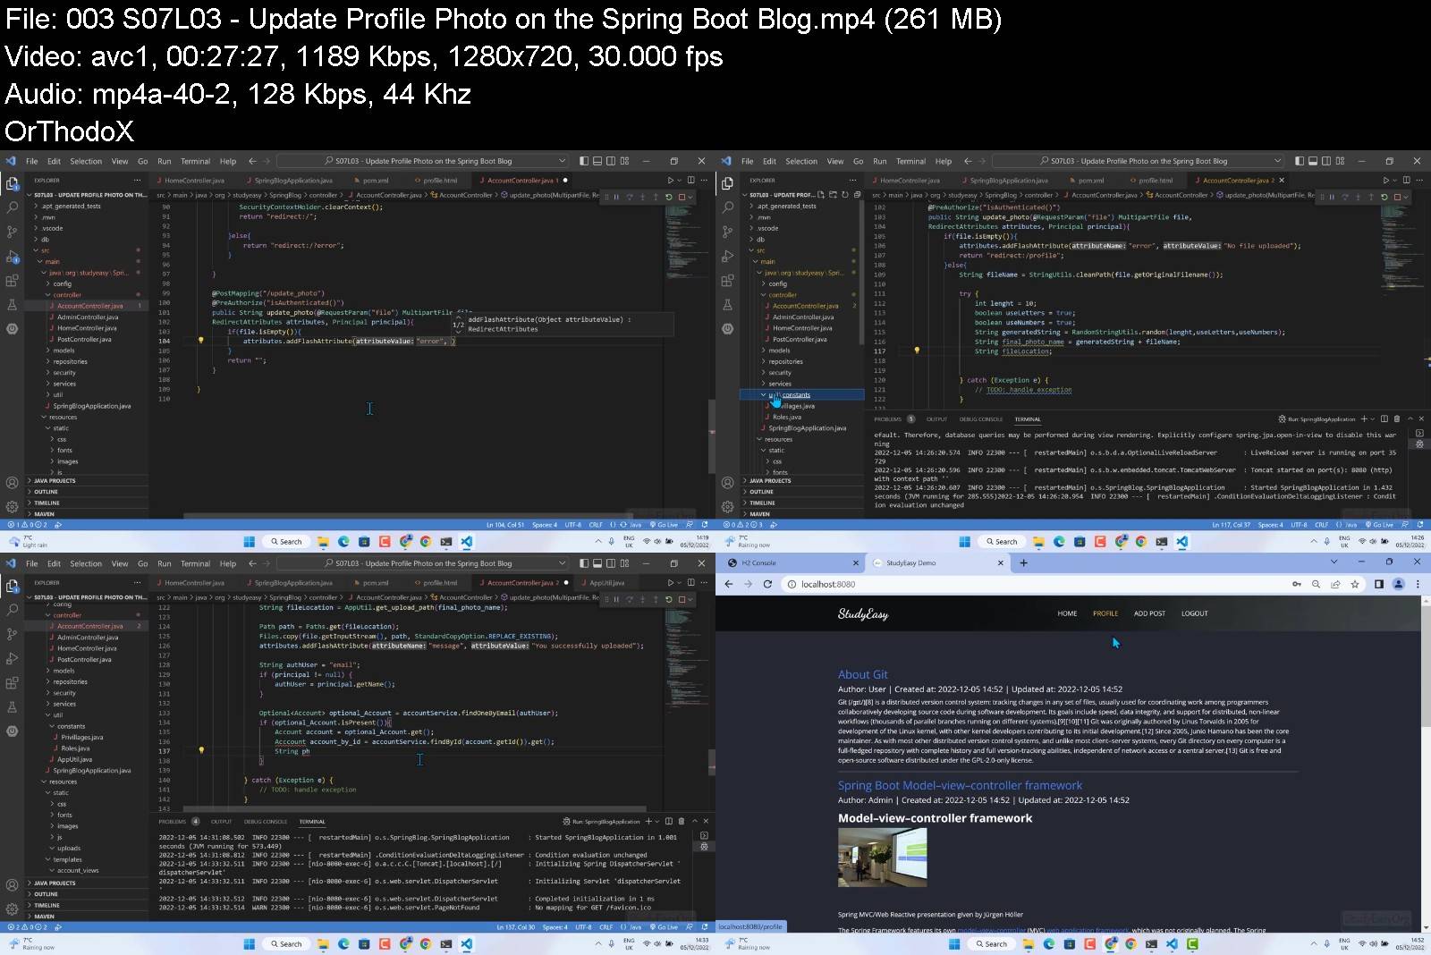Image resolution: width=1431 pixels, height=955 pixels.
Task: Add new terminal in top-right VS Code panel
Action: 1364,418
